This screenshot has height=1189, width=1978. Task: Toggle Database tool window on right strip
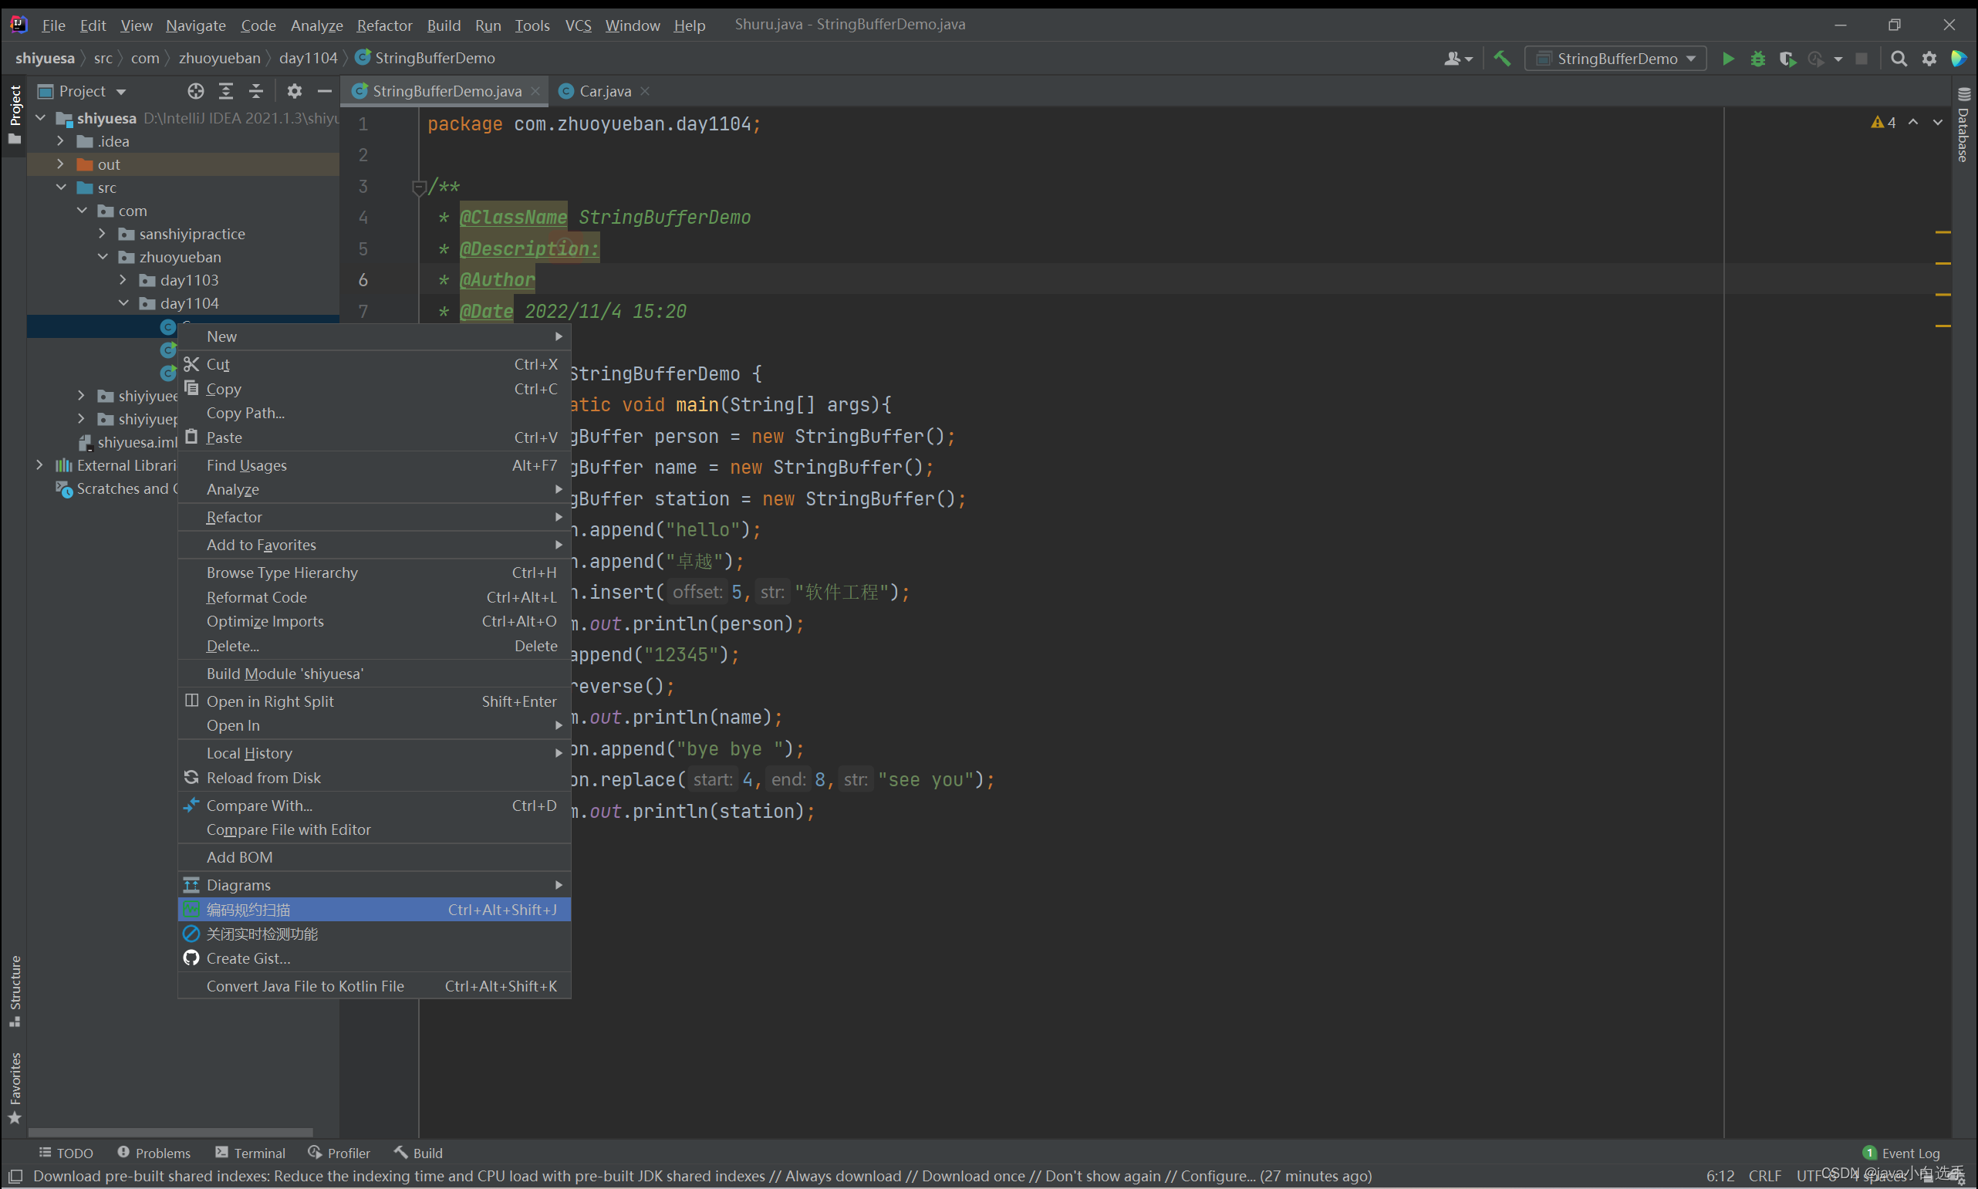(1963, 127)
